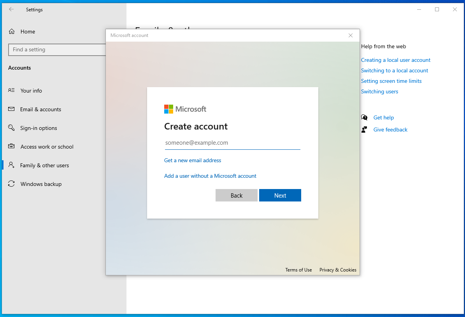This screenshot has height=317, width=465.
Task: Maximize the Settings window
Action: tap(437, 9)
